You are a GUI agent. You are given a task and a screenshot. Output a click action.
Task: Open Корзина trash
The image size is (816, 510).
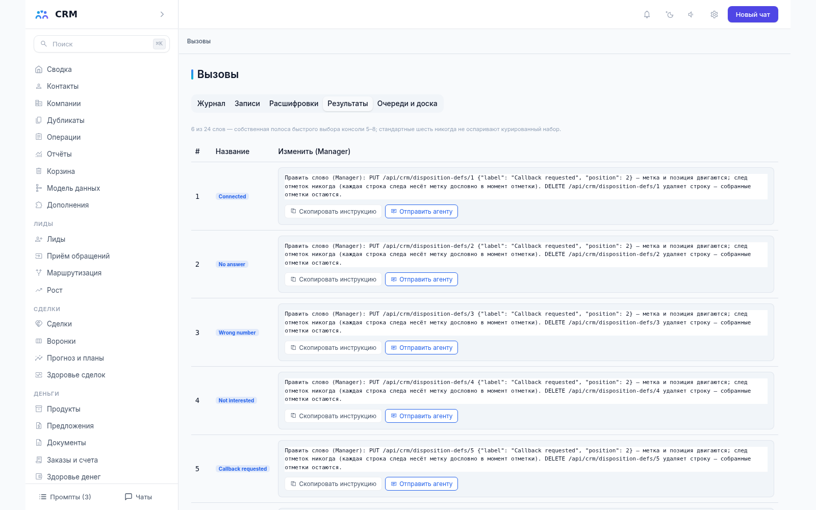click(101, 171)
